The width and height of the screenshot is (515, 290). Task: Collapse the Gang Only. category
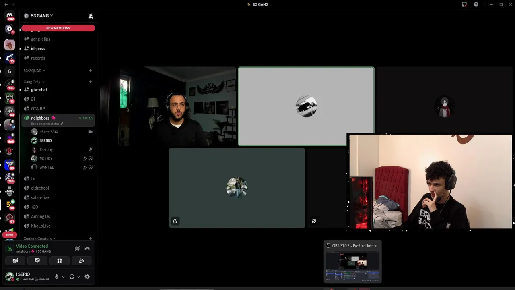pyautogui.click(x=34, y=82)
